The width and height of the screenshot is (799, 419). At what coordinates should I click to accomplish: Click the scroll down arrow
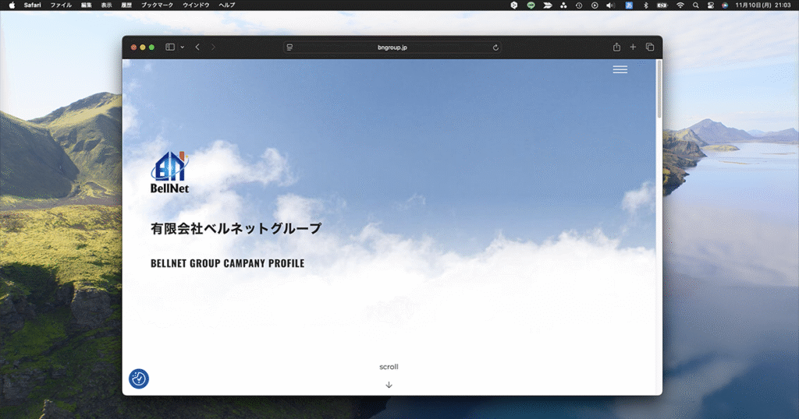[x=389, y=385]
